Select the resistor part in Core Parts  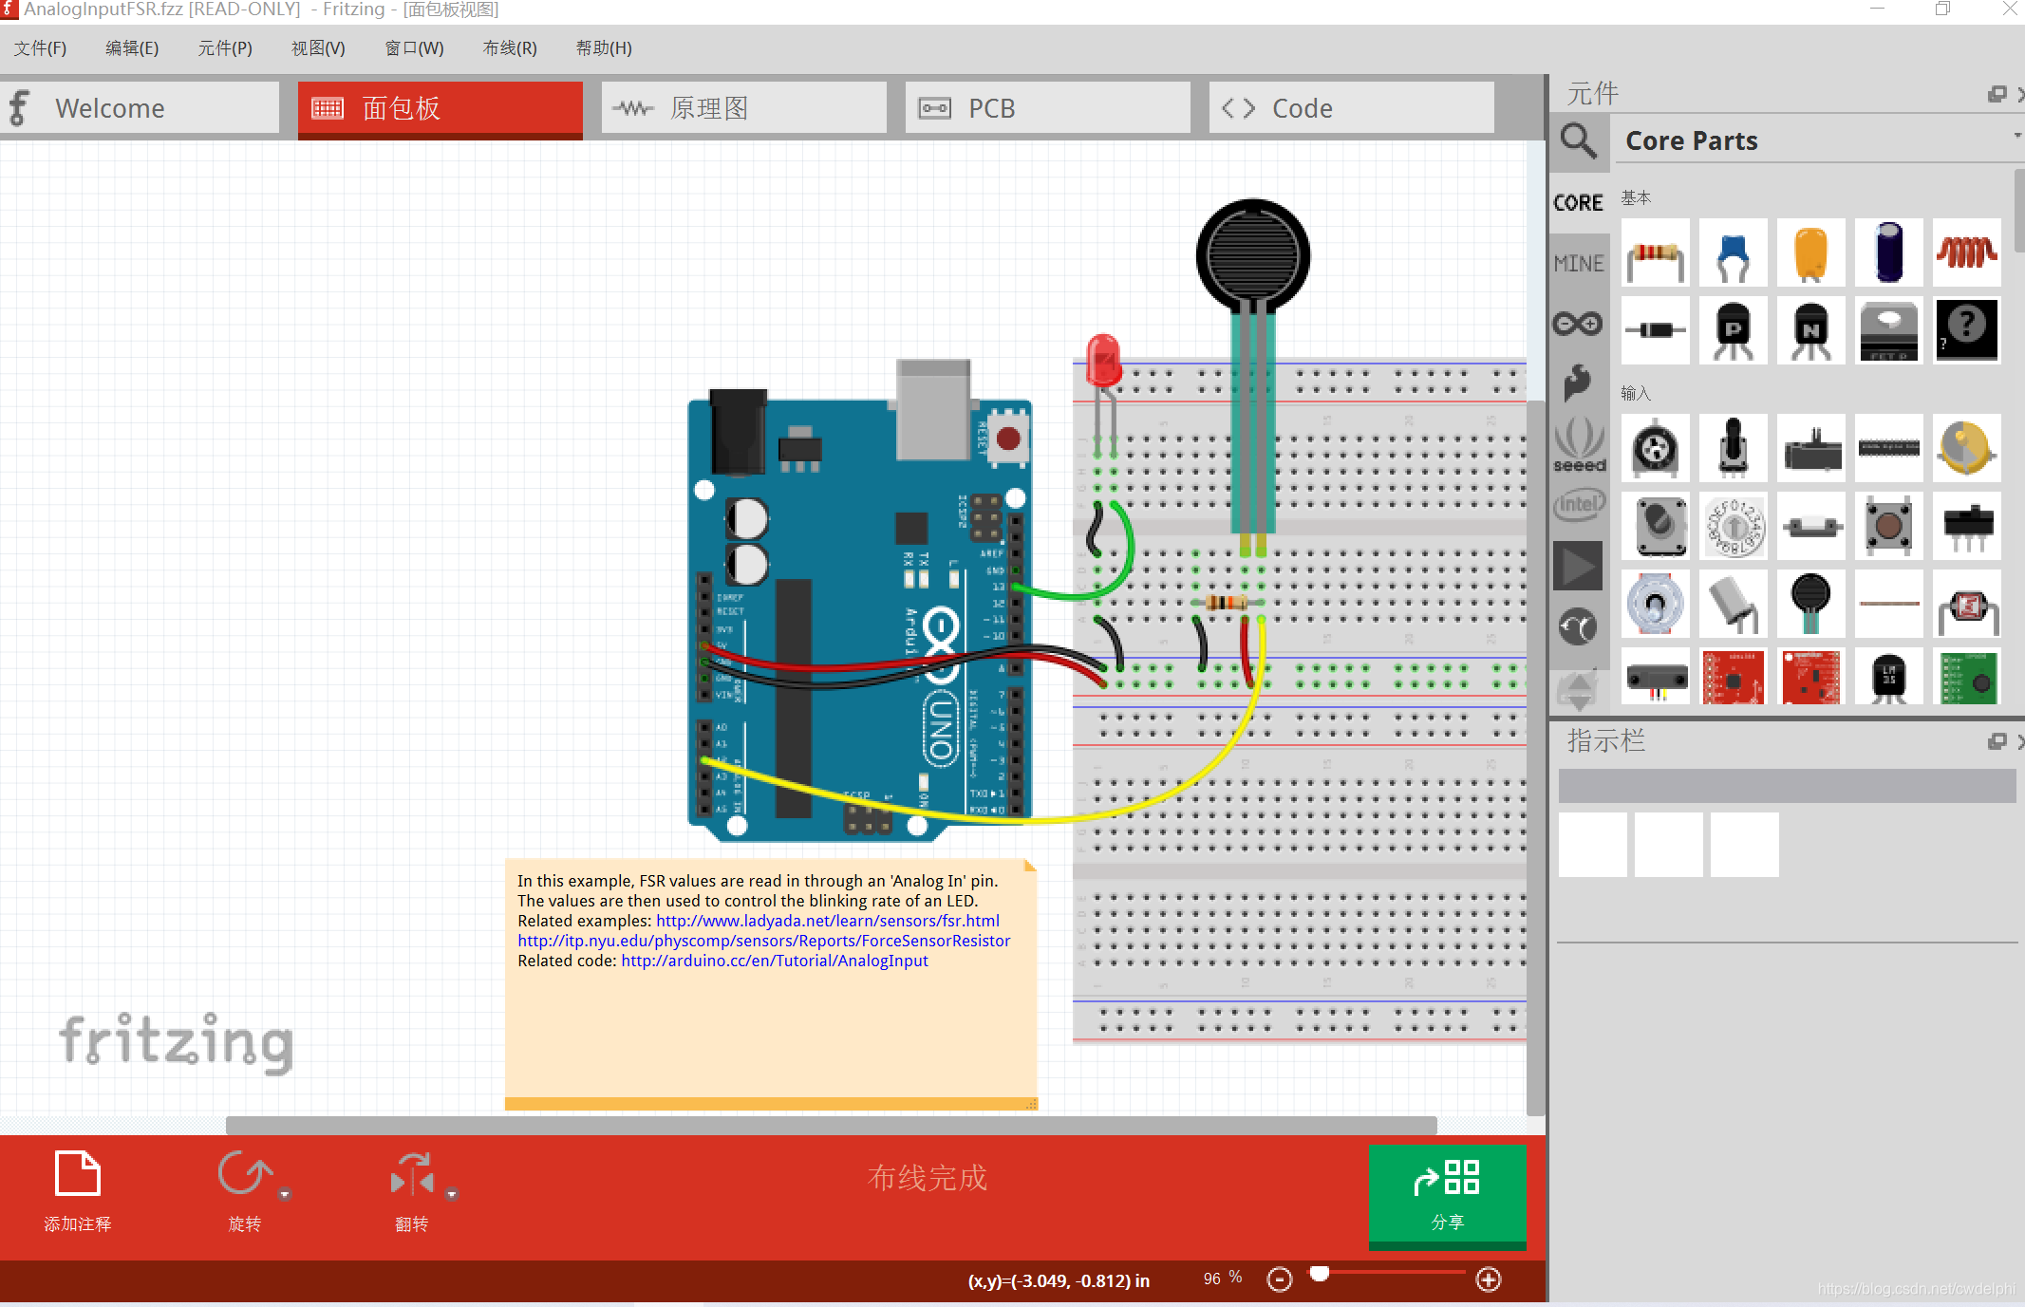coord(1655,252)
